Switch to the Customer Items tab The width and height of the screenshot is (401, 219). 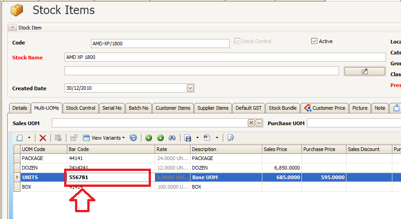pyautogui.click(x=173, y=108)
